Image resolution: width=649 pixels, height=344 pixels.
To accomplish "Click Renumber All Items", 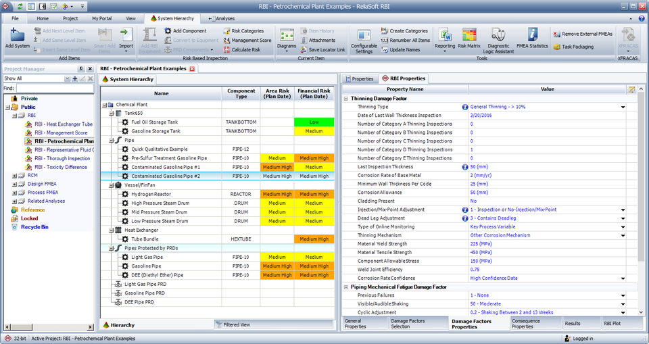I will pos(405,40).
